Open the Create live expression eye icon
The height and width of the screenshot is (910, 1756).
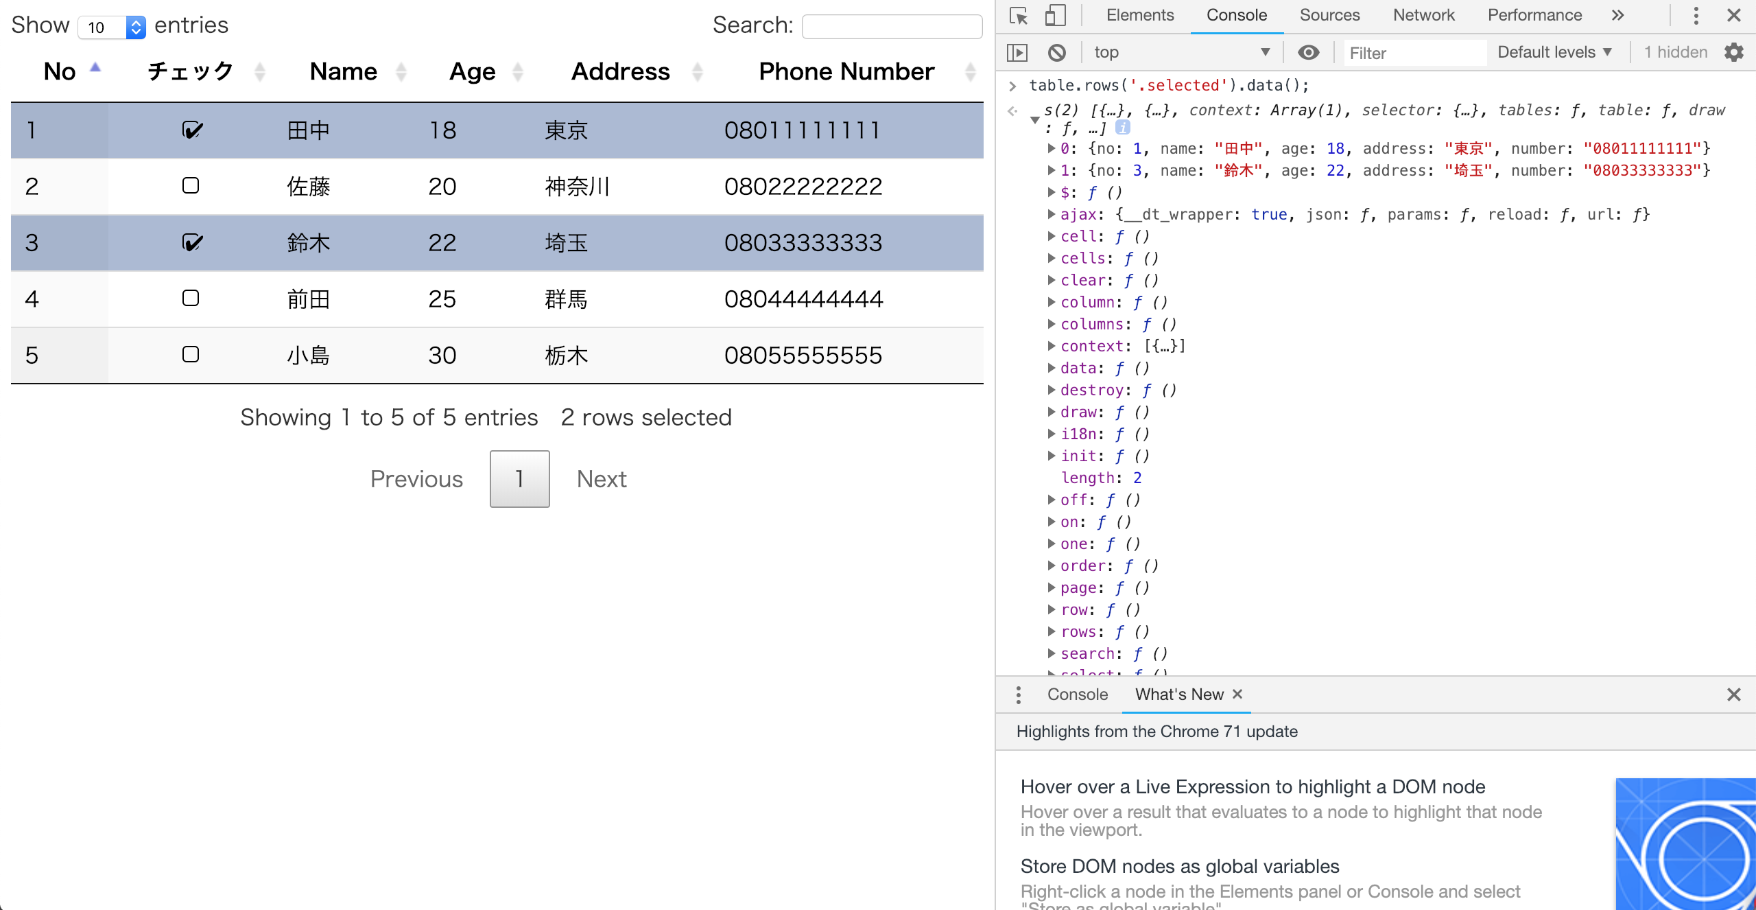click(x=1309, y=52)
